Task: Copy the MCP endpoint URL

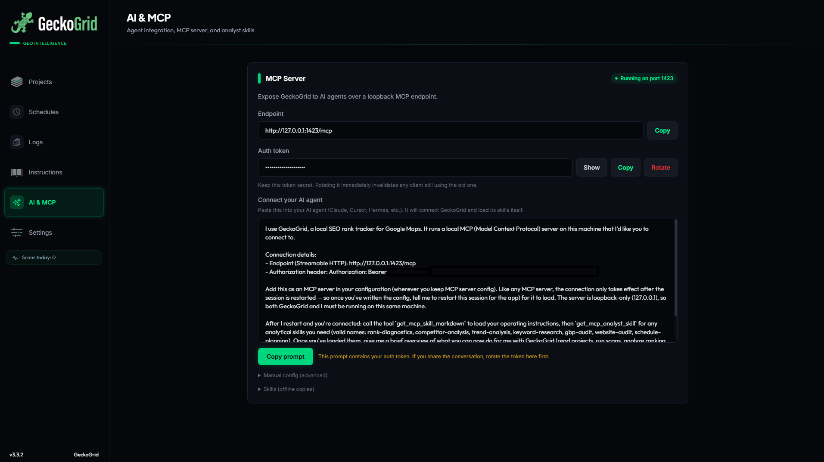Action: tap(662, 130)
